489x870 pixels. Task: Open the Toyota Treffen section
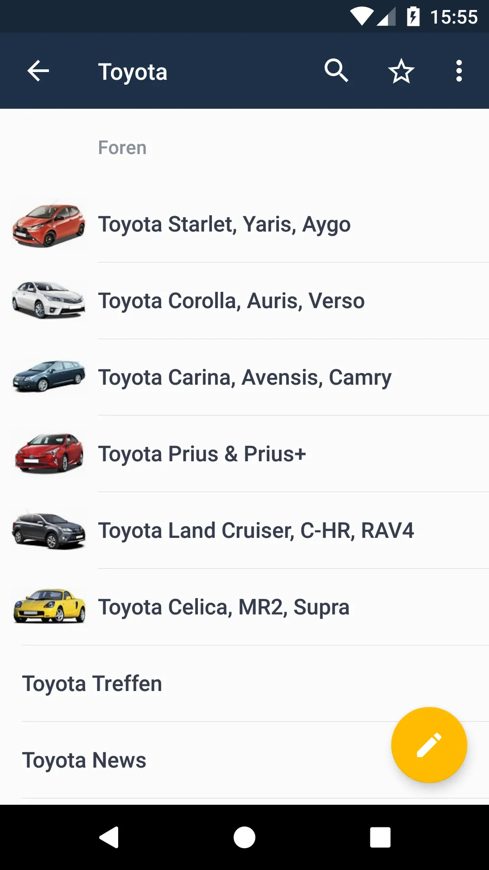[x=92, y=684]
